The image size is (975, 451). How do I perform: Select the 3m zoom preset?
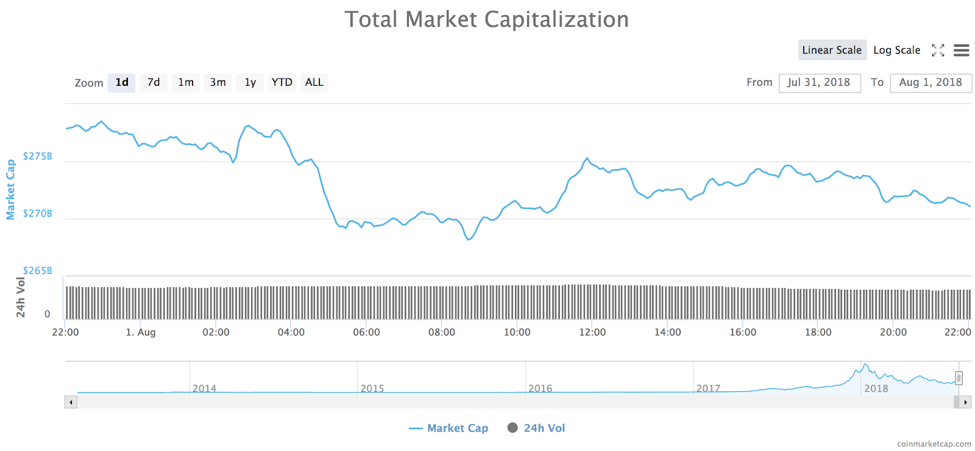tap(218, 83)
